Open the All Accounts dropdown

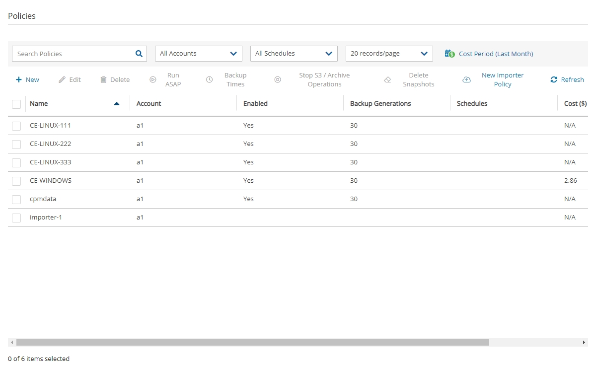pyautogui.click(x=198, y=54)
